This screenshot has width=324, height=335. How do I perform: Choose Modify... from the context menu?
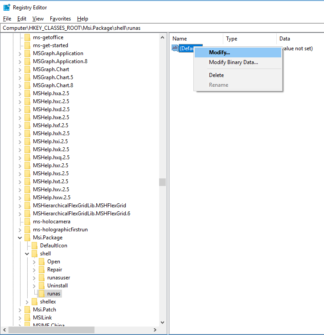pos(219,52)
